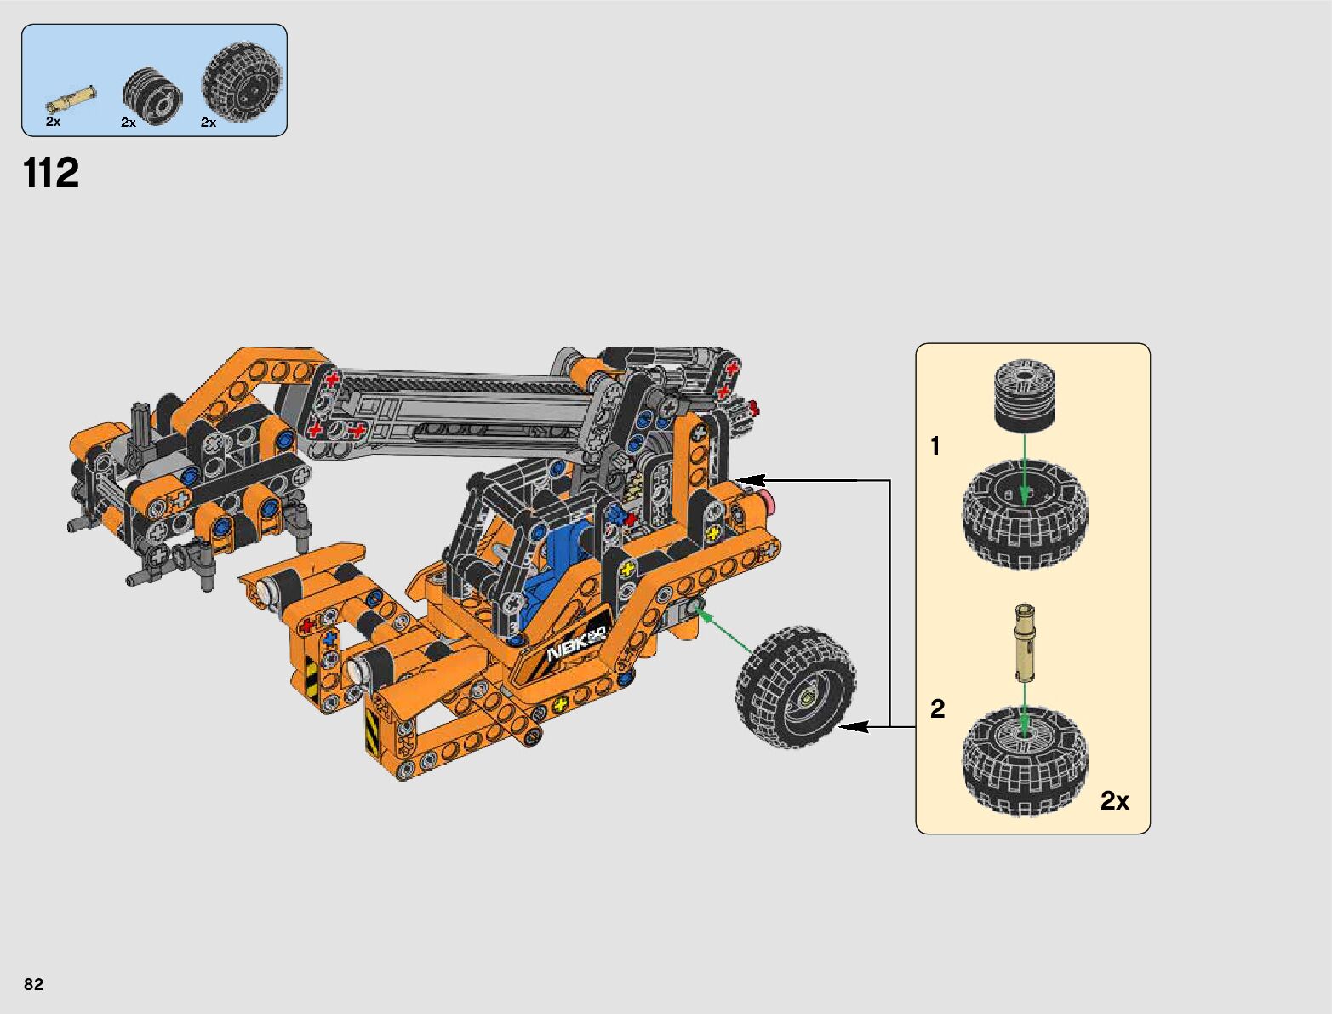The width and height of the screenshot is (1332, 1014).
Task: Click the sub-step number 1 label
Action: [x=935, y=446]
